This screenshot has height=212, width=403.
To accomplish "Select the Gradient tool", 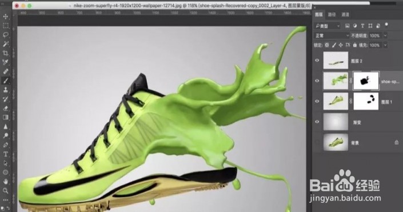I will coord(5,117).
